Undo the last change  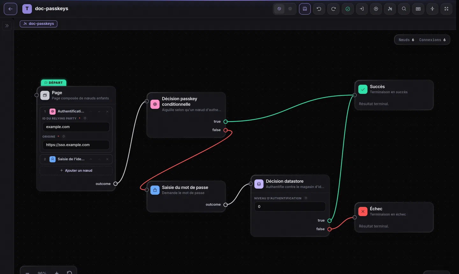tap(319, 9)
